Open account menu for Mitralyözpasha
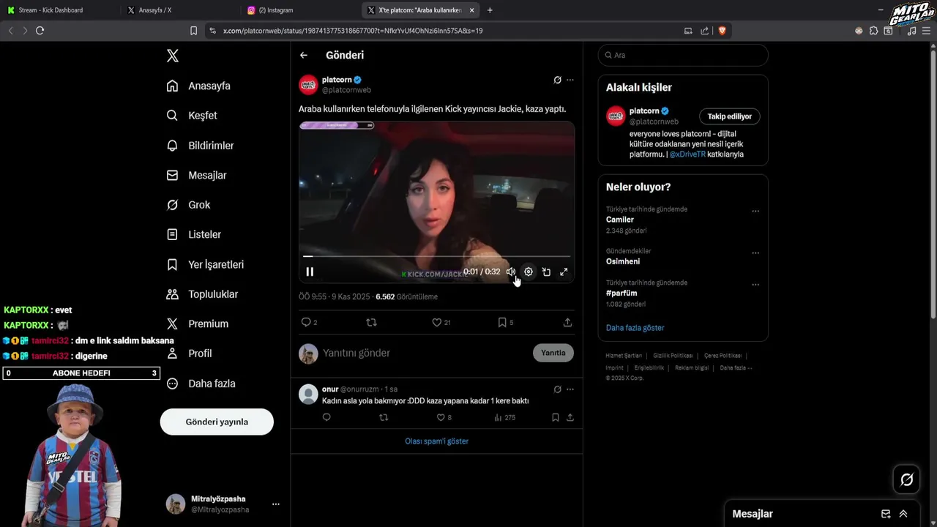Image resolution: width=937 pixels, height=527 pixels. (276, 504)
